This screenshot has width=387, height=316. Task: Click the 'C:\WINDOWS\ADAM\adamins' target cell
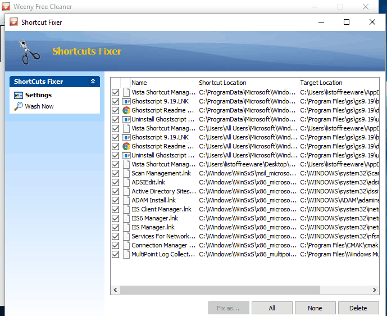(x=339, y=200)
